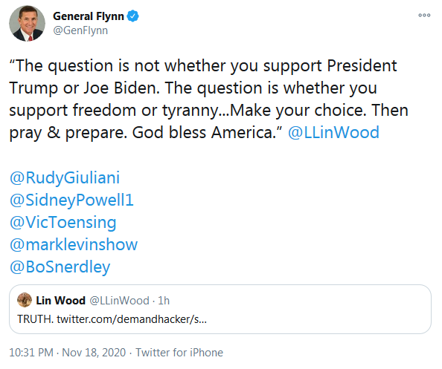
Task: Open the General Flynn display name
Action: (89, 16)
